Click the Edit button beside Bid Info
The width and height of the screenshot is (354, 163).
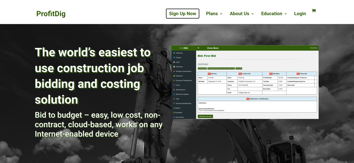(x=209, y=74)
